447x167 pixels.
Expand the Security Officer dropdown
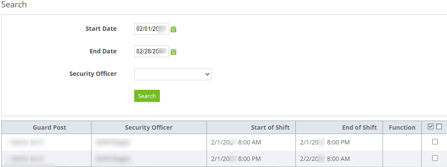pos(173,74)
